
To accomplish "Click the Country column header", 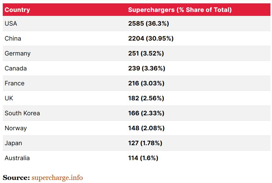I will [x=17, y=10].
